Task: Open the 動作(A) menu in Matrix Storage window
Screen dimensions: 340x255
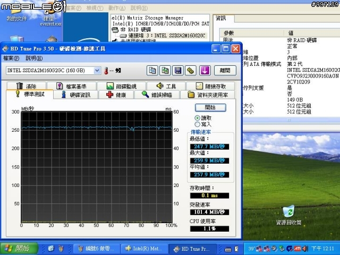Action: pos(117,8)
